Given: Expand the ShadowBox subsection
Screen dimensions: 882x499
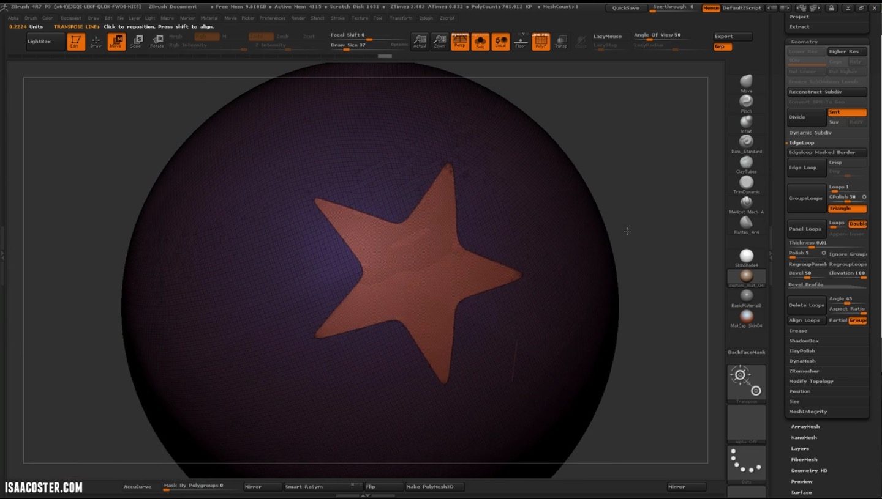Looking at the screenshot, I should tap(804, 341).
